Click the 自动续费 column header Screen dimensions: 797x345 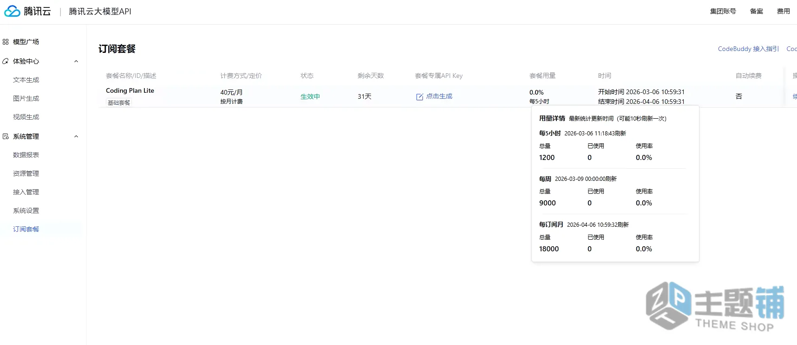tap(749, 76)
